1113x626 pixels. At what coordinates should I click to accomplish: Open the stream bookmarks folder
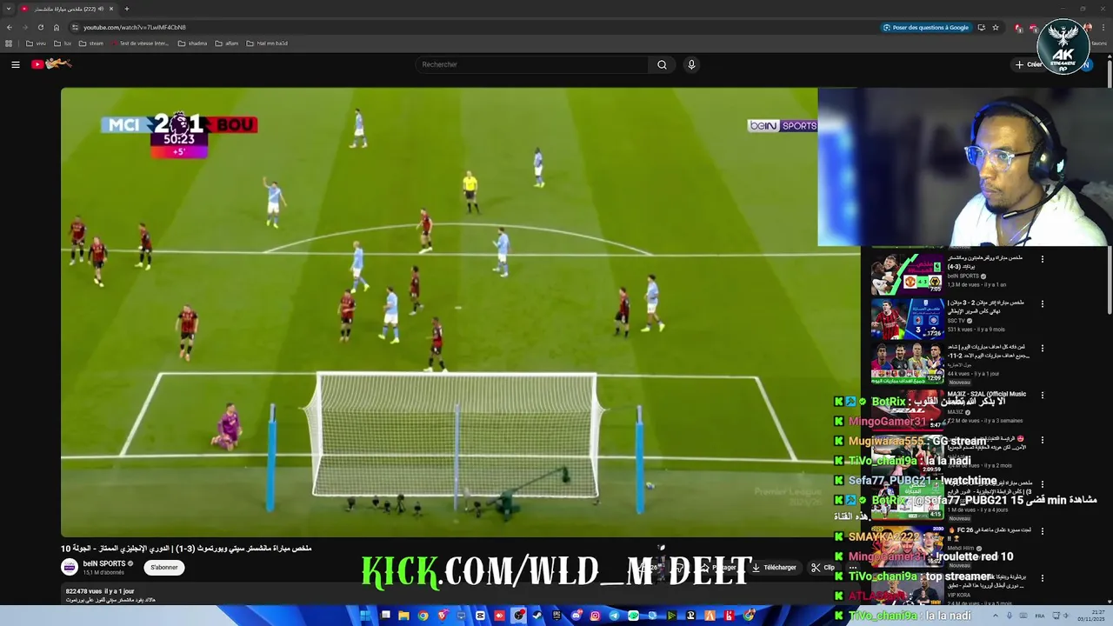90,43
